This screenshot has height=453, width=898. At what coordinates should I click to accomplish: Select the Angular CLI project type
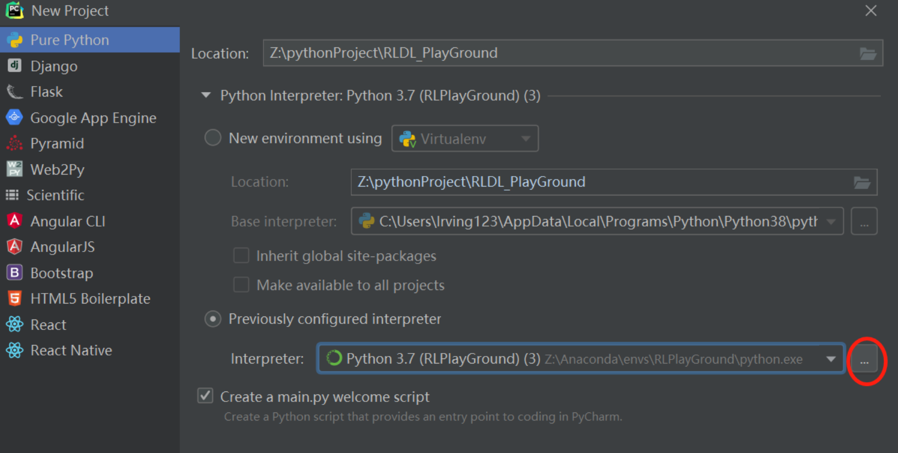[68, 221]
